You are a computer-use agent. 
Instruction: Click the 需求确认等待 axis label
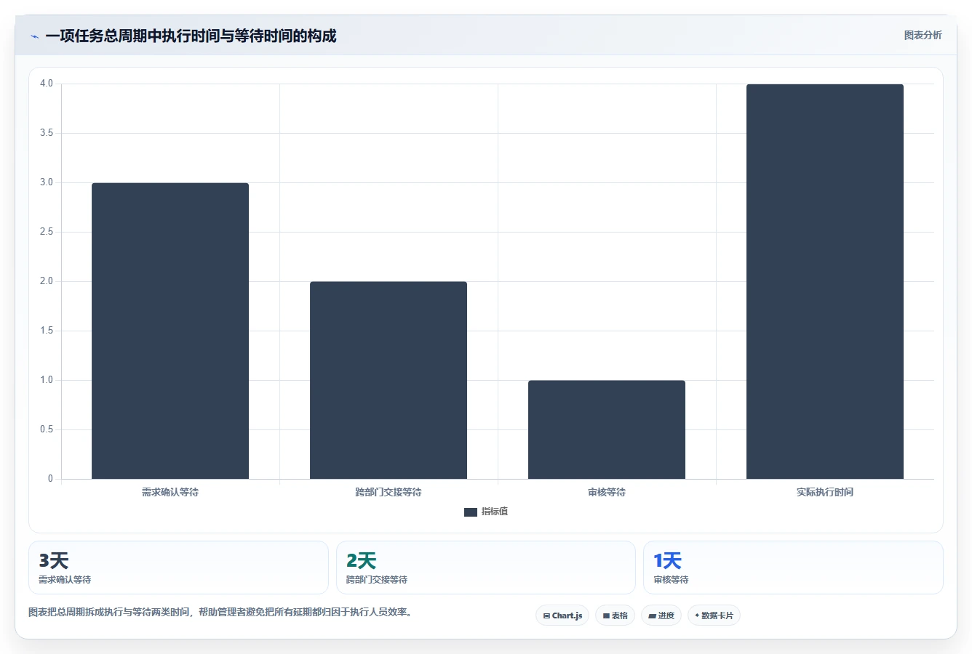tap(170, 493)
